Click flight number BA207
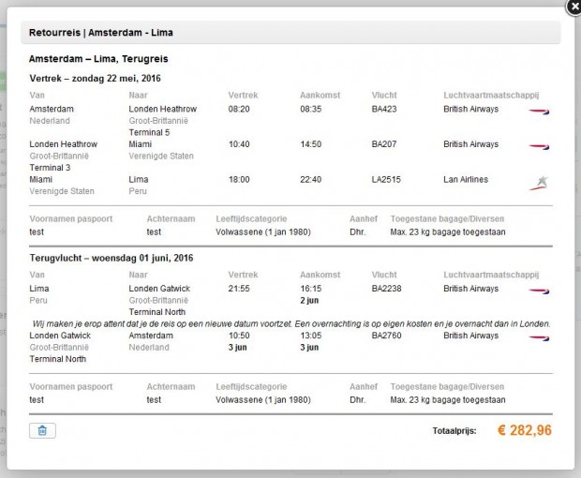 (384, 144)
